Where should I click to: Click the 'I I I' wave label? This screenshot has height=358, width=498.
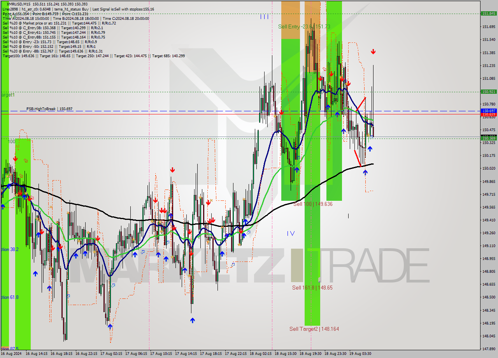(264, 16)
